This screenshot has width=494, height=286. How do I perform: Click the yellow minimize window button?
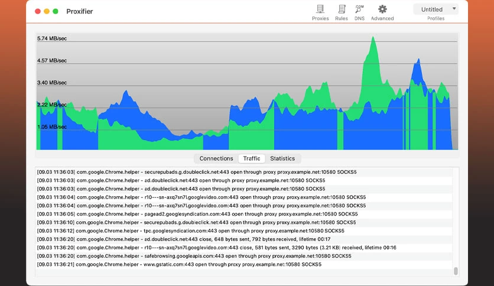click(x=47, y=11)
